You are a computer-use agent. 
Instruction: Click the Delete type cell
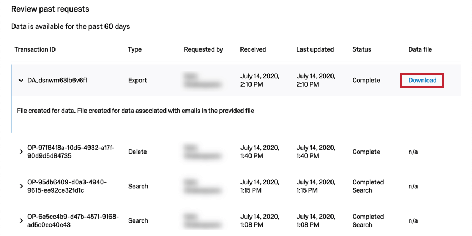(138, 152)
